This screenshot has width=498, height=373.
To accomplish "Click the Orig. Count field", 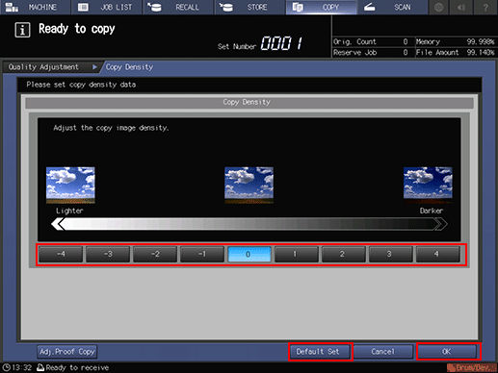I will [373, 41].
